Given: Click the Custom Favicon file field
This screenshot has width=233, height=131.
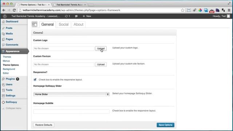Looking at the screenshot, I should [64, 64].
